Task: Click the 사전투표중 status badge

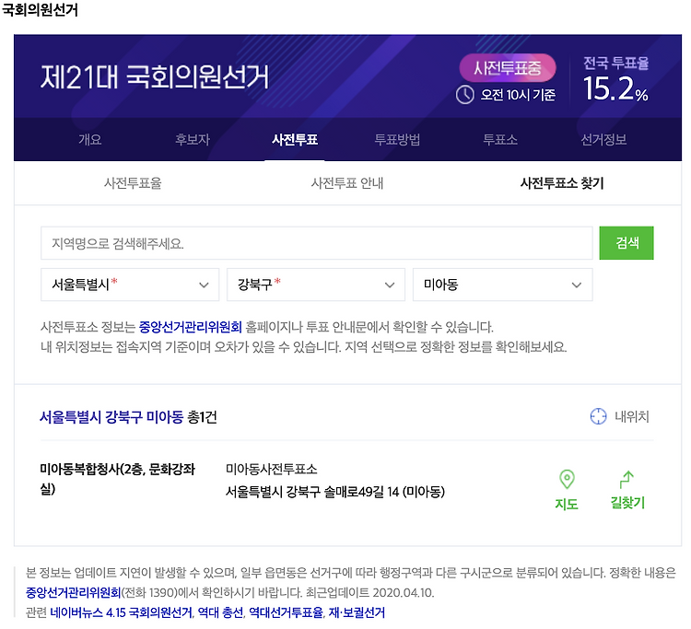Action: point(508,68)
